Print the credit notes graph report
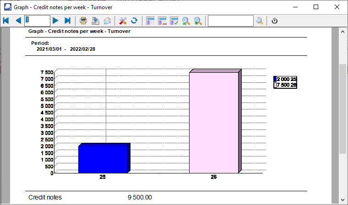Viewport: 348px width, 205px height. 83,21
